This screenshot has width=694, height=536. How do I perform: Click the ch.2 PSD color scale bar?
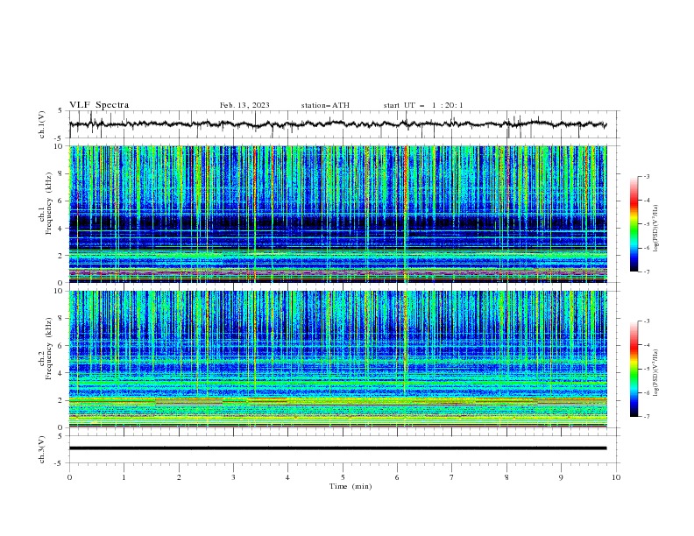(x=634, y=369)
